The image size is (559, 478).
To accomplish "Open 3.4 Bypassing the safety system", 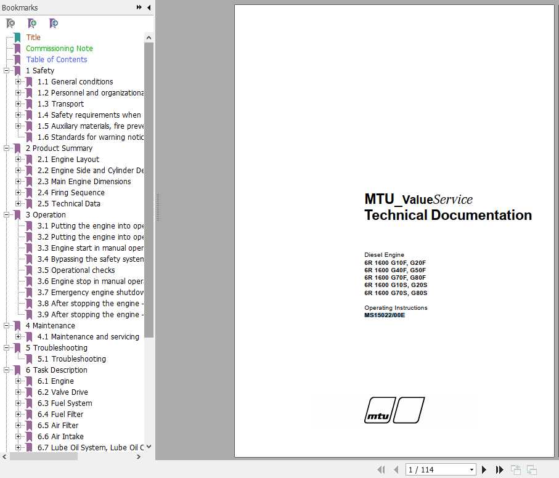I will (91, 259).
